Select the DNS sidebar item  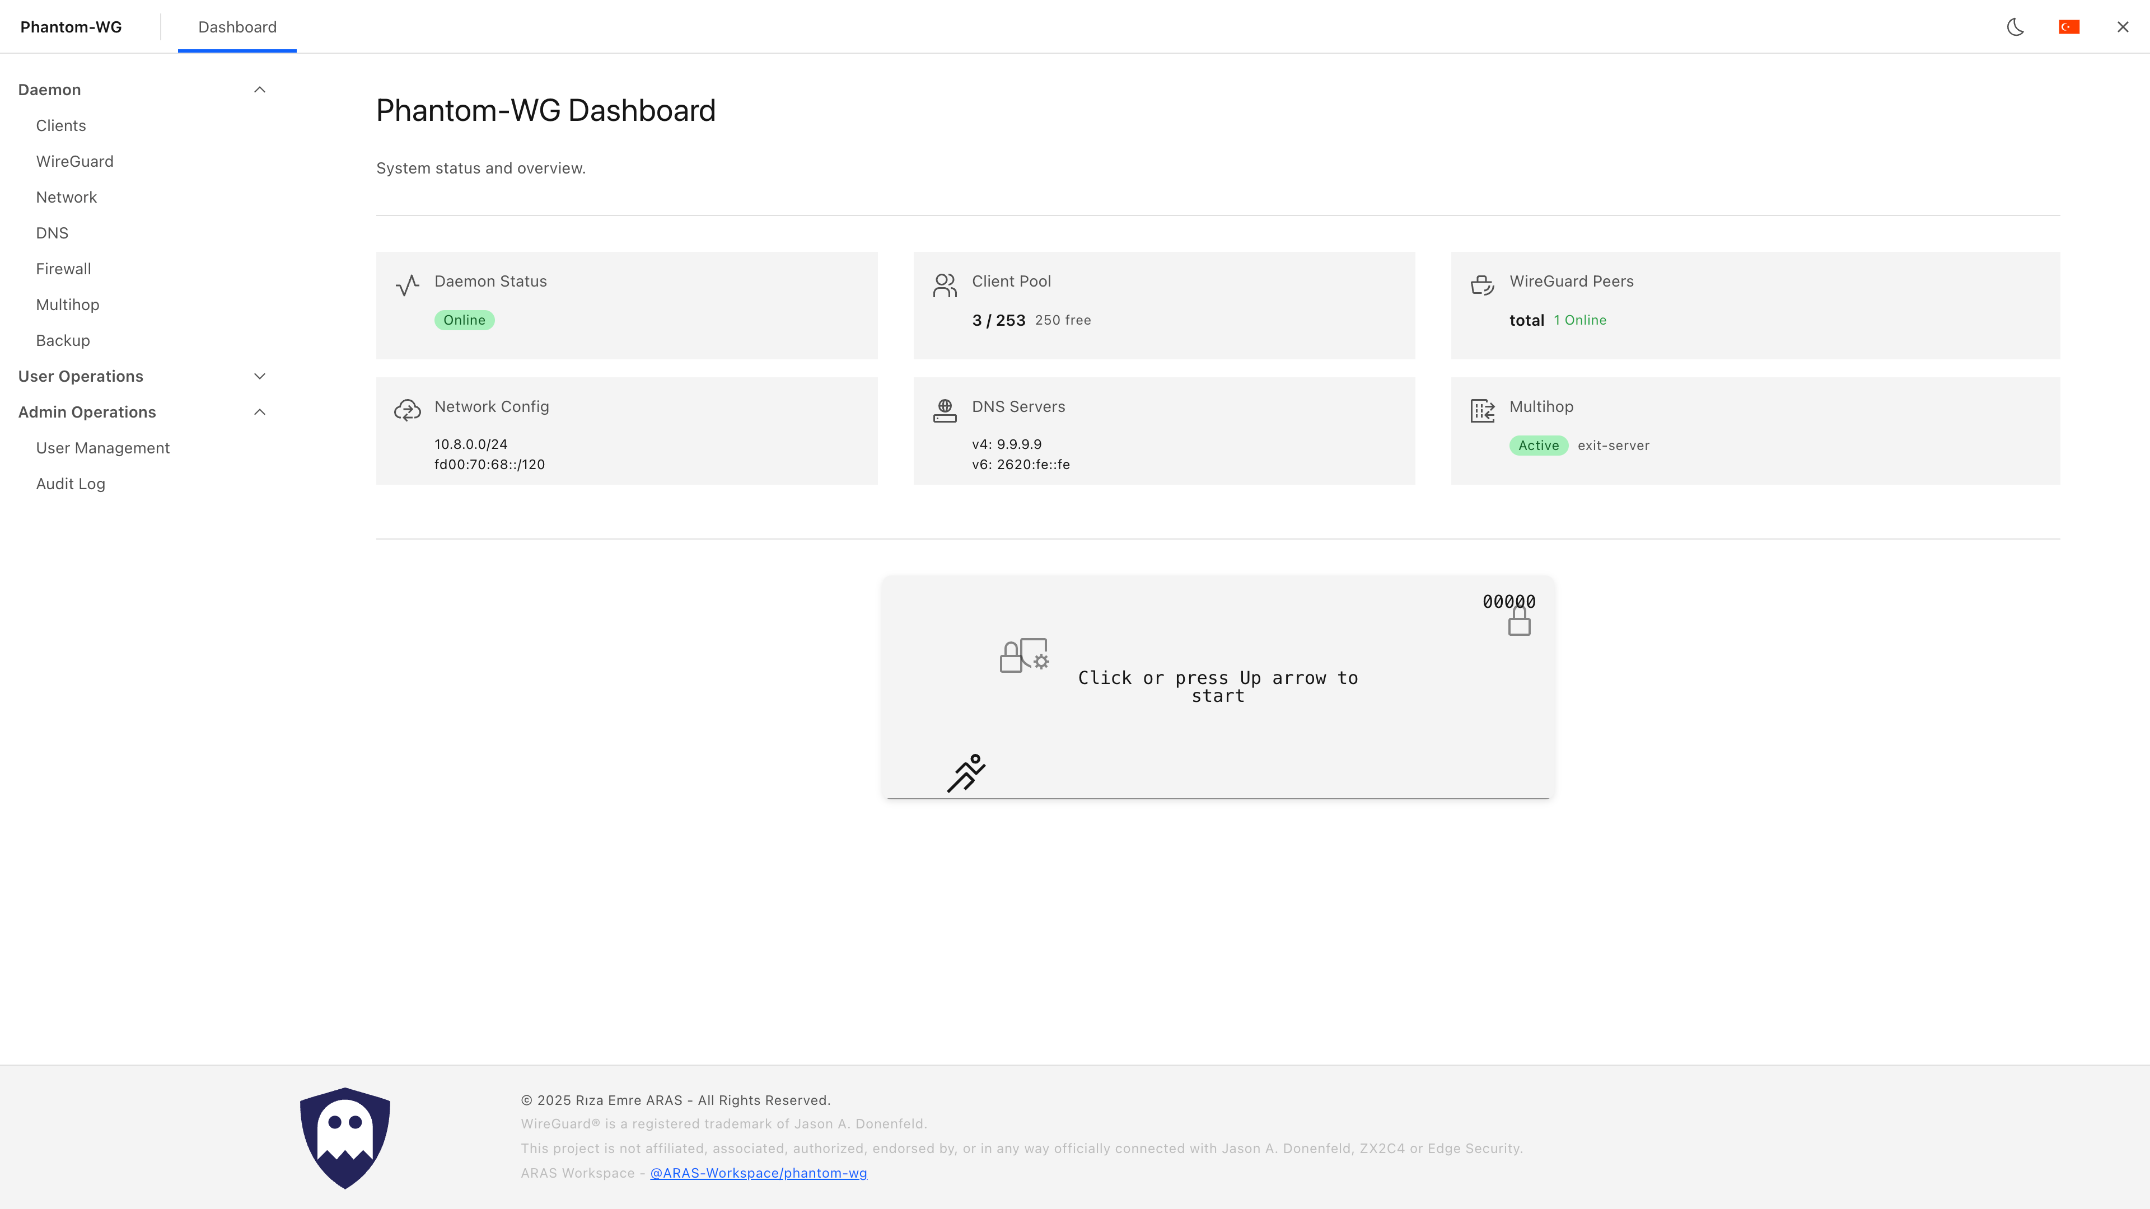[x=52, y=233]
